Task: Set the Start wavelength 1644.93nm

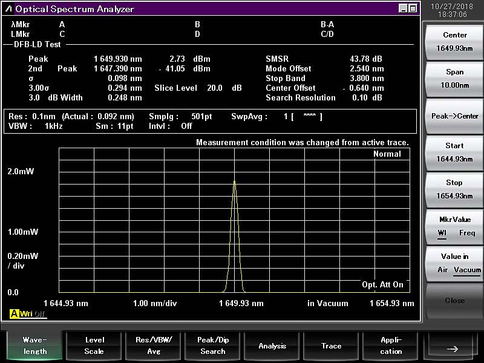Action: pyautogui.click(x=454, y=152)
